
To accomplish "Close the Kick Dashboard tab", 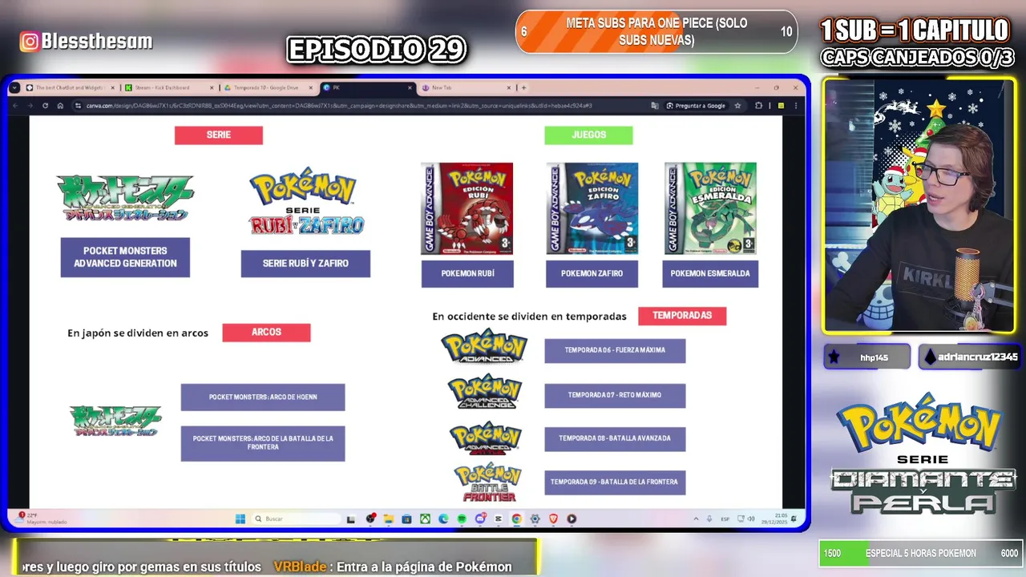I will (212, 87).
